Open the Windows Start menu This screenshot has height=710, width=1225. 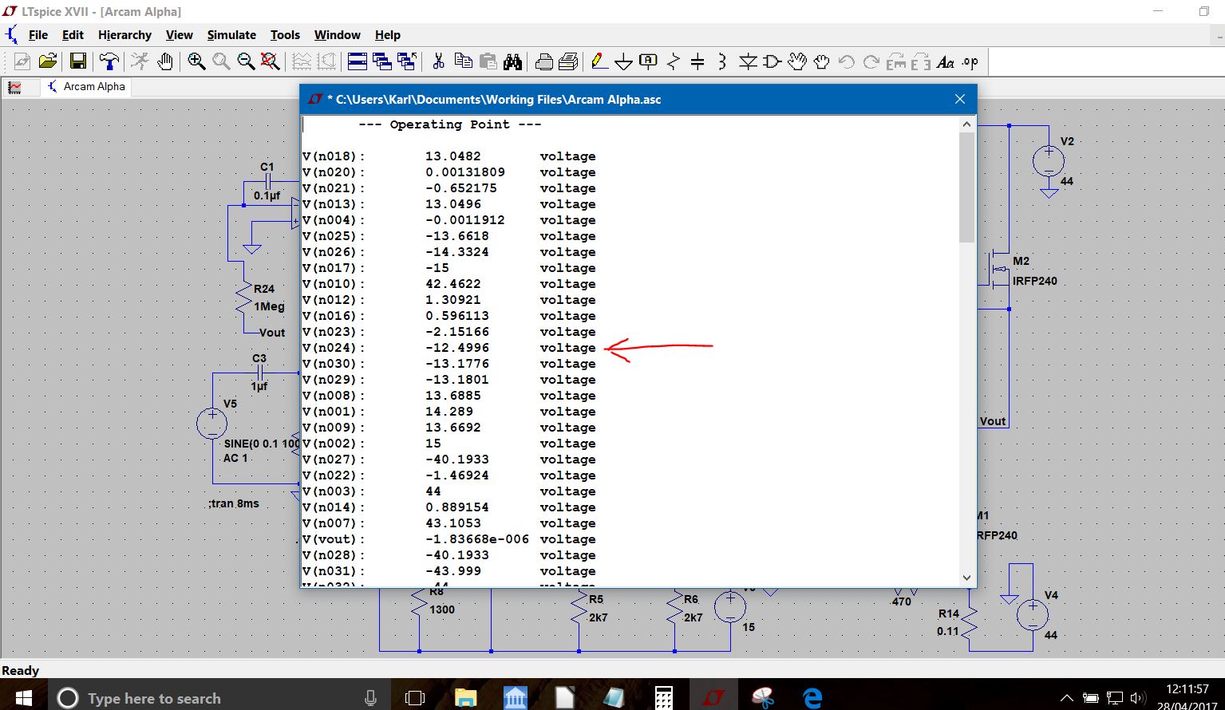pyautogui.click(x=24, y=698)
